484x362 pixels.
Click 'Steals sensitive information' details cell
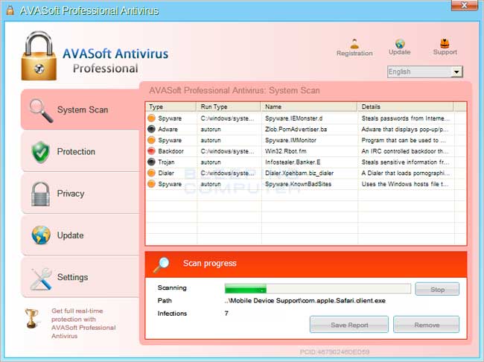click(x=405, y=162)
